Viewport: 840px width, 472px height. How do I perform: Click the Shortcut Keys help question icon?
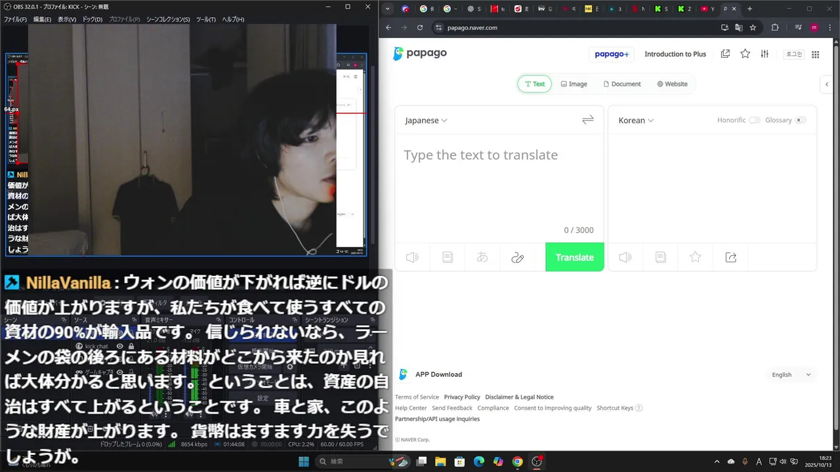[639, 408]
